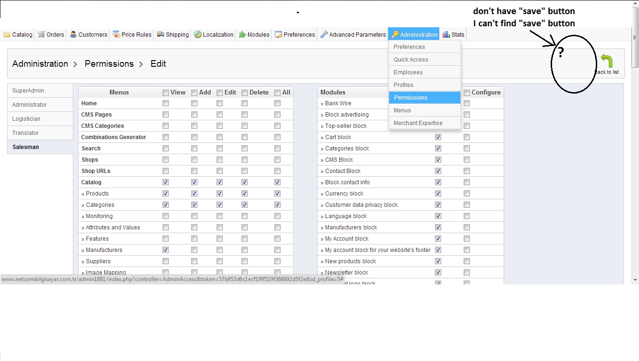Enable Configure for Cart block module
This screenshot has width=639, height=361.
pyautogui.click(x=467, y=137)
